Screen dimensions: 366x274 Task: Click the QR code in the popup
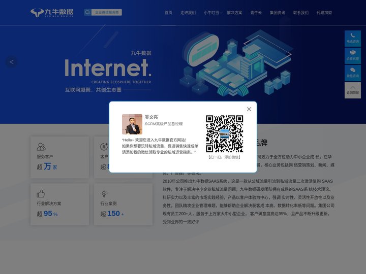click(224, 133)
